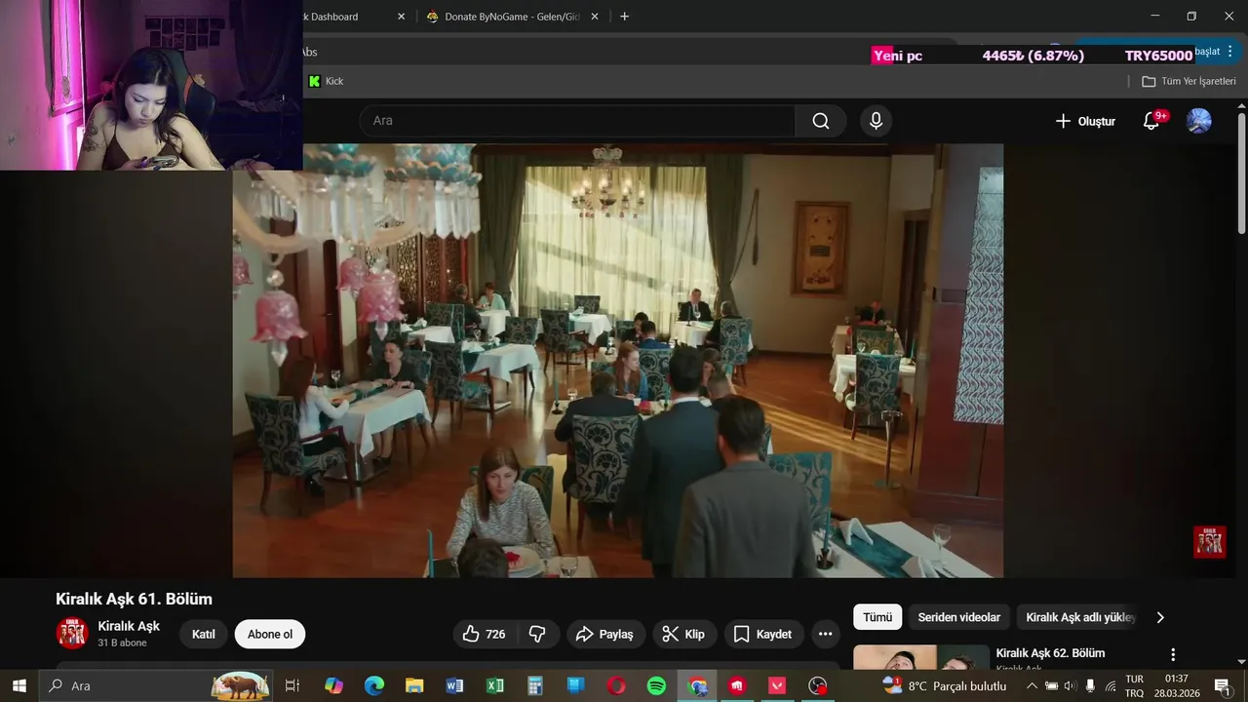Like the video with thumbs up
The width and height of the screenshot is (1248, 702).
(485, 634)
